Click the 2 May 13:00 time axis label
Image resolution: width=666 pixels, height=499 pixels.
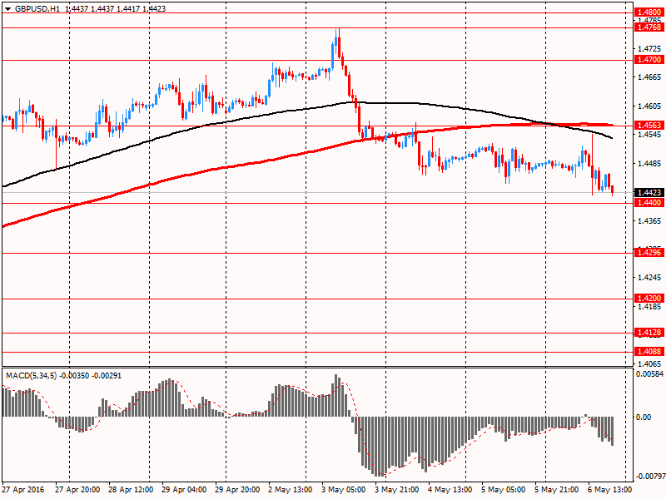[291, 490]
